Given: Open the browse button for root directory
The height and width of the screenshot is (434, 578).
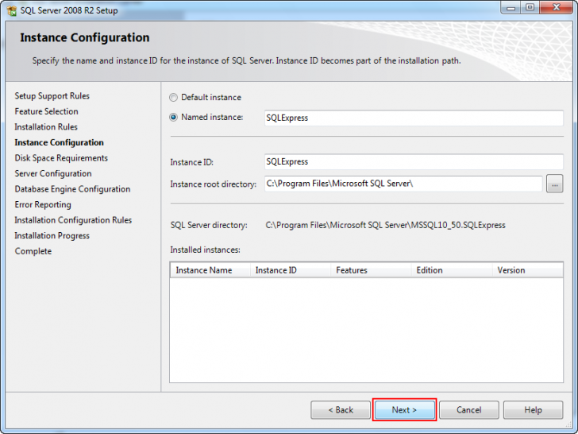Looking at the screenshot, I should 554,184.
